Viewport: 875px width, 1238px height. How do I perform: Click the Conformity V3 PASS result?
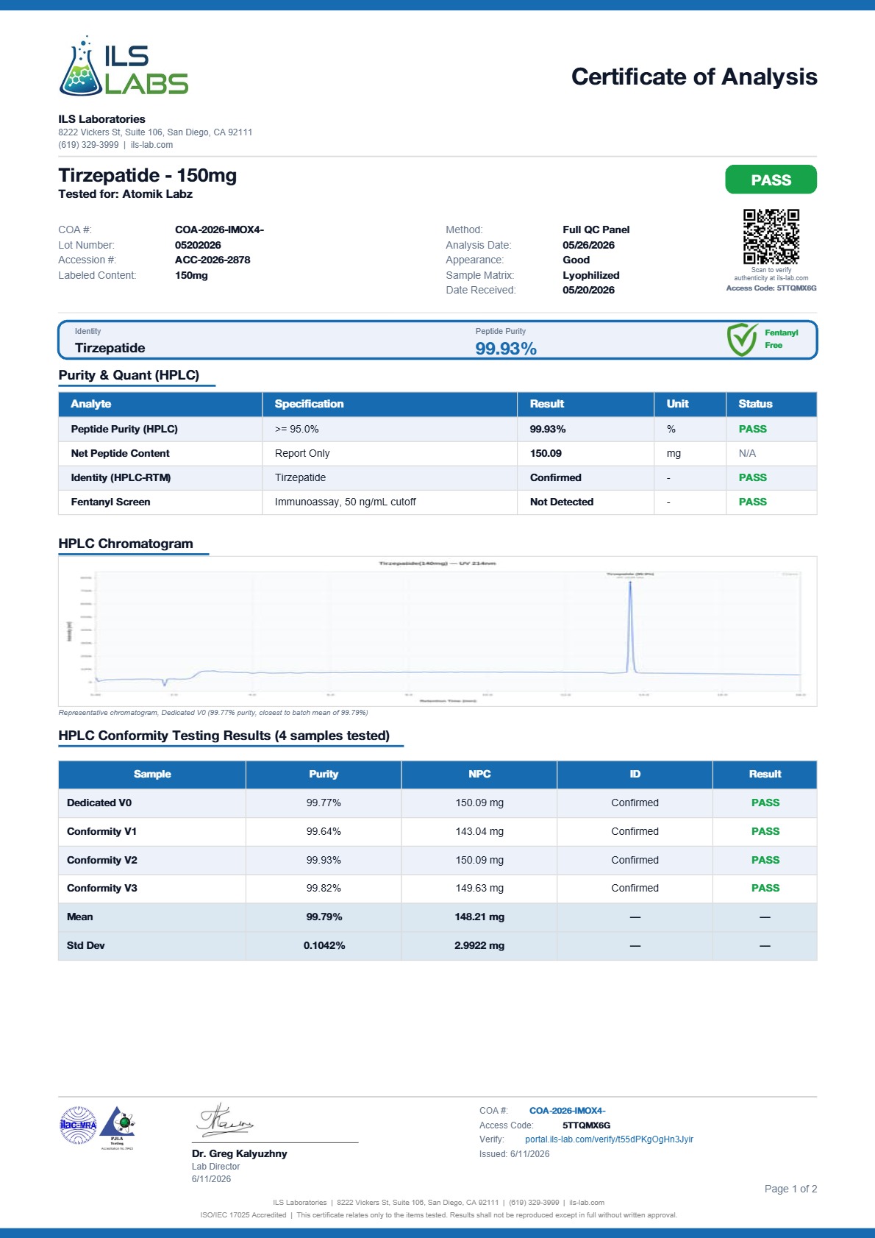(x=765, y=888)
